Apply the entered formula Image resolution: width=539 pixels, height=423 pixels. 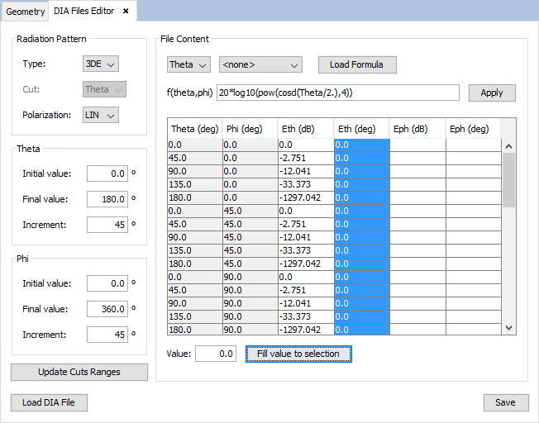491,93
